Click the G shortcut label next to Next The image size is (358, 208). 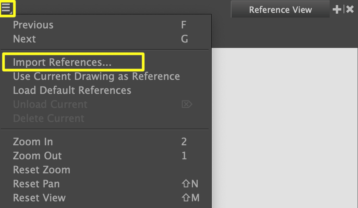coord(184,39)
